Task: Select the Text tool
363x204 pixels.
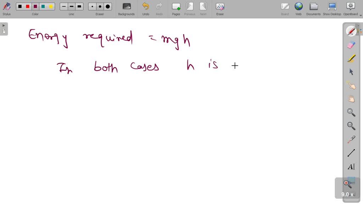Action: click(x=351, y=166)
